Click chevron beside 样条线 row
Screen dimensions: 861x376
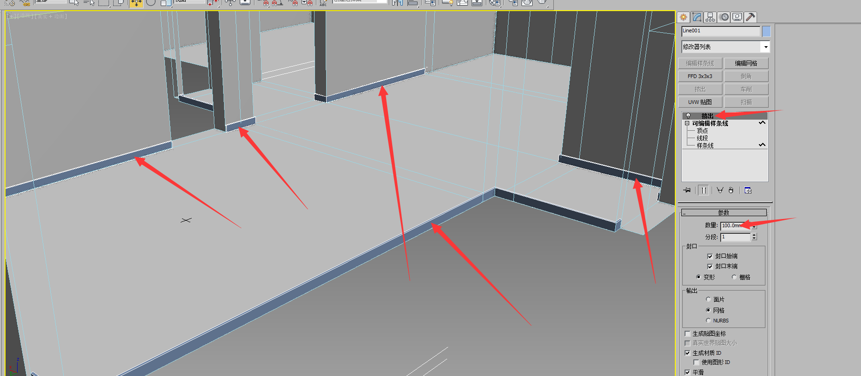[x=762, y=145]
